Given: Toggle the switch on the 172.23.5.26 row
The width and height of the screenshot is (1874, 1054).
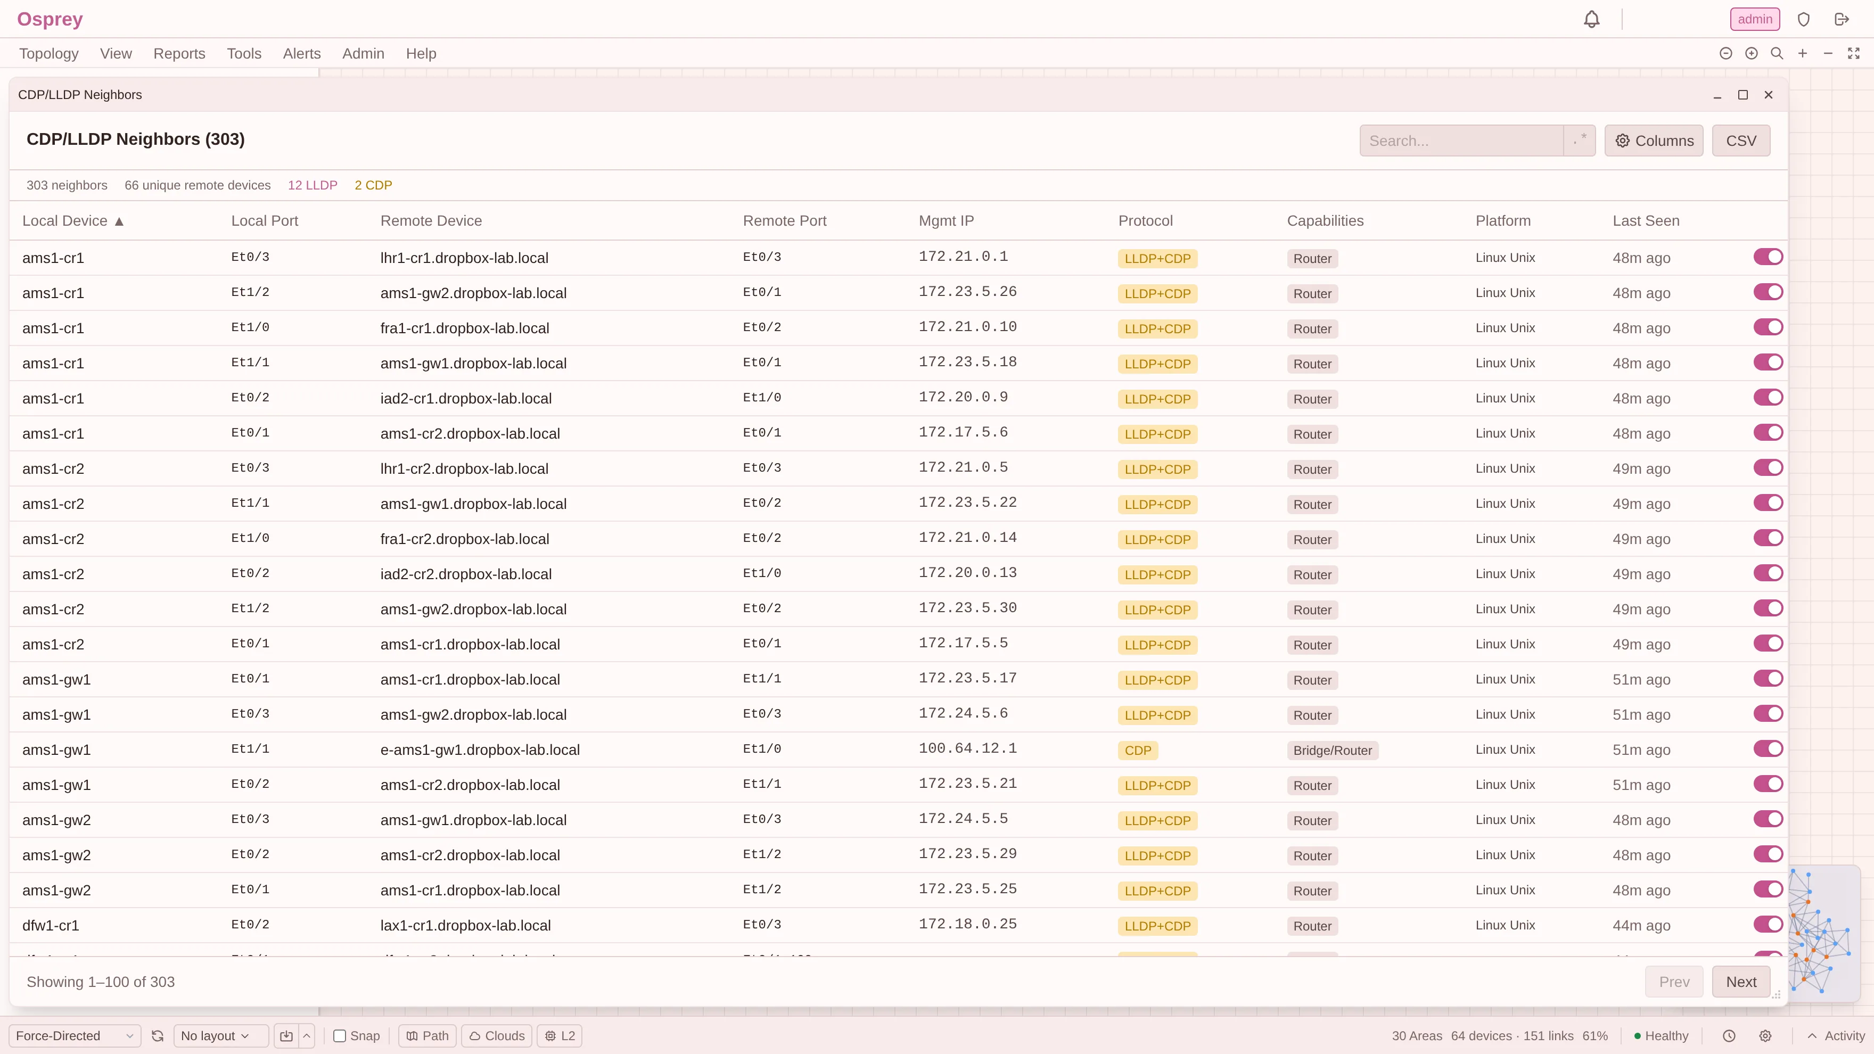Looking at the screenshot, I should coord(1768,292).
